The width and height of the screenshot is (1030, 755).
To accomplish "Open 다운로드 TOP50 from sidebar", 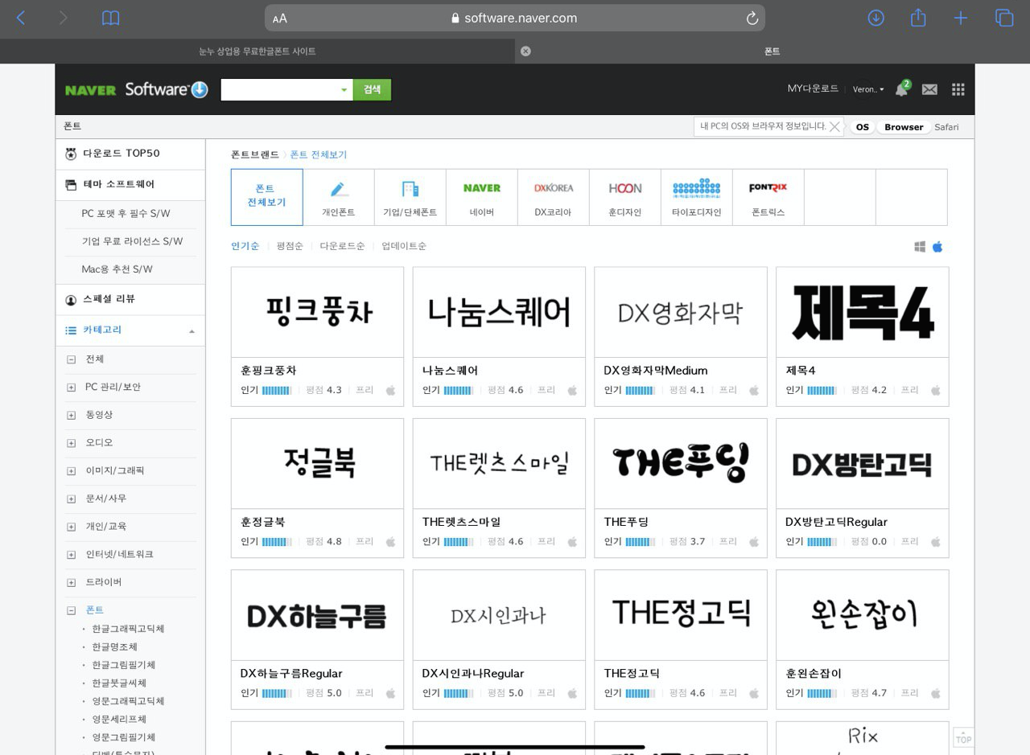I will click(x=130, y=154).
